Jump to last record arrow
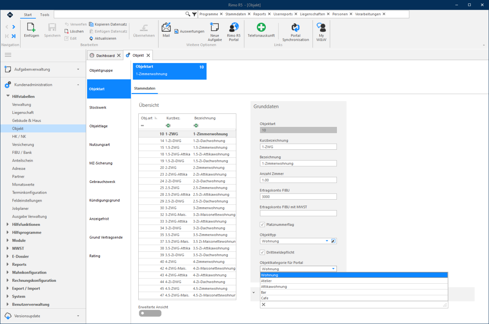 (x=14, y=36)
